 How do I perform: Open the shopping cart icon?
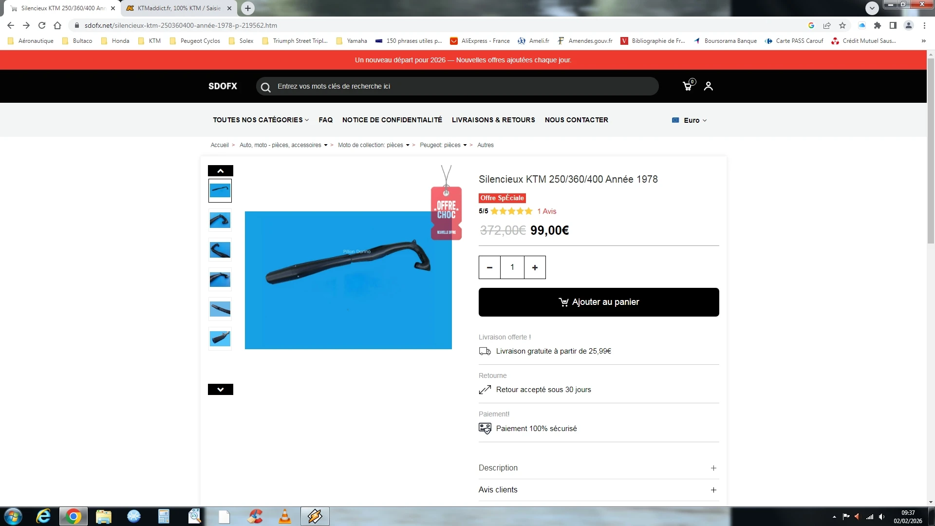(687, 86)
